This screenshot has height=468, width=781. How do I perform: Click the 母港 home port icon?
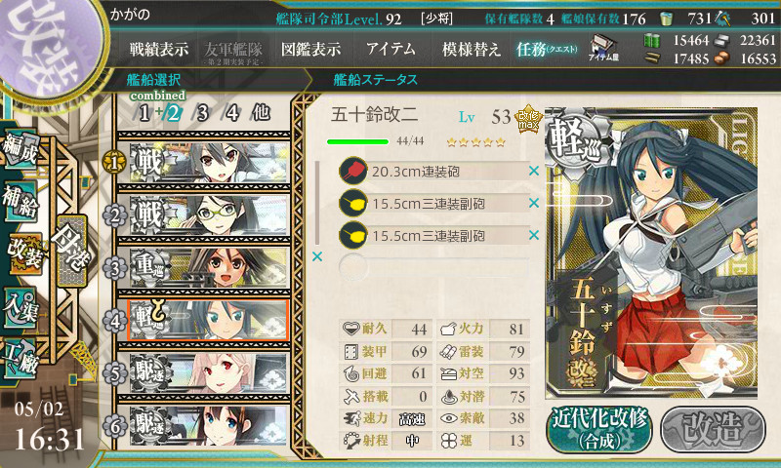tap(71, 251)
